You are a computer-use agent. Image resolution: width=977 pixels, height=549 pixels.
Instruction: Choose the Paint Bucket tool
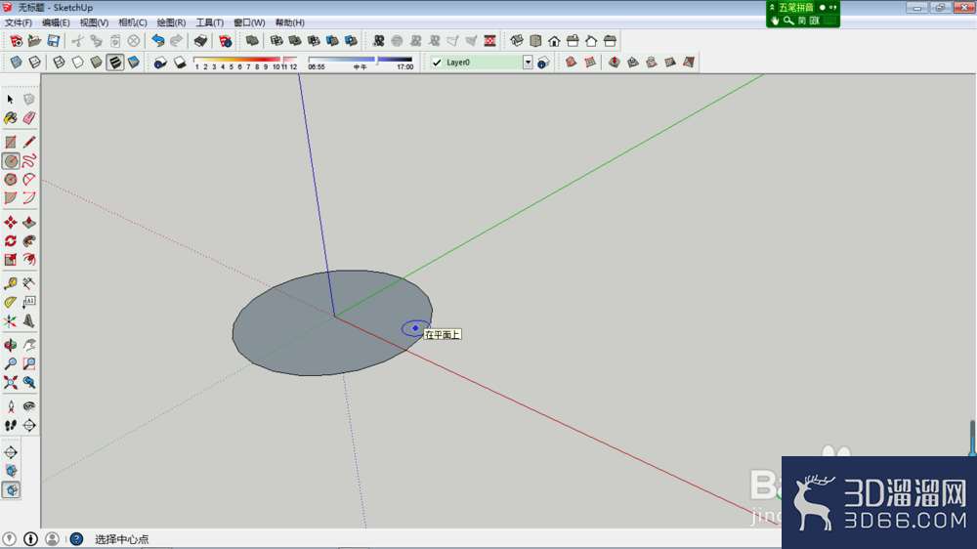tap(11, 118)
